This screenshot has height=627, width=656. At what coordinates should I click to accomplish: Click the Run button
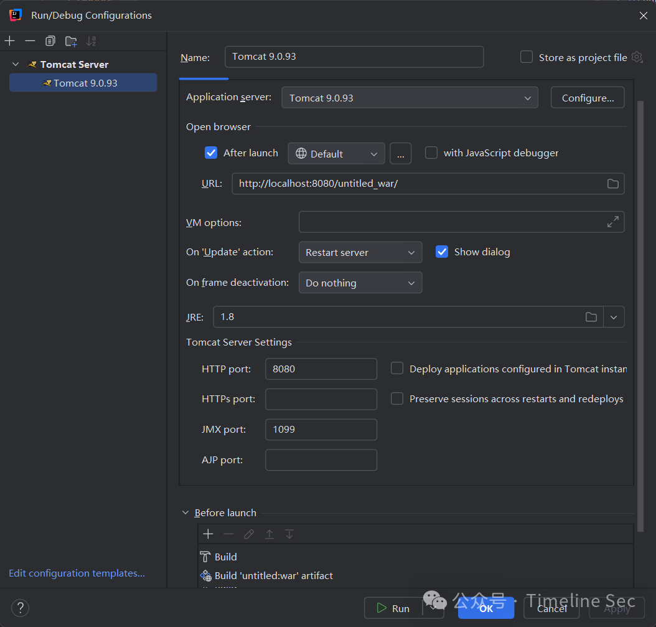pos(393,608)
